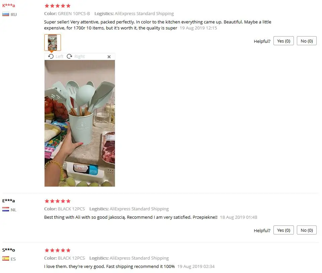Rotate the review photo left
Image resolution: width=322 pixels, height=273 pixels.
(51, 56)
